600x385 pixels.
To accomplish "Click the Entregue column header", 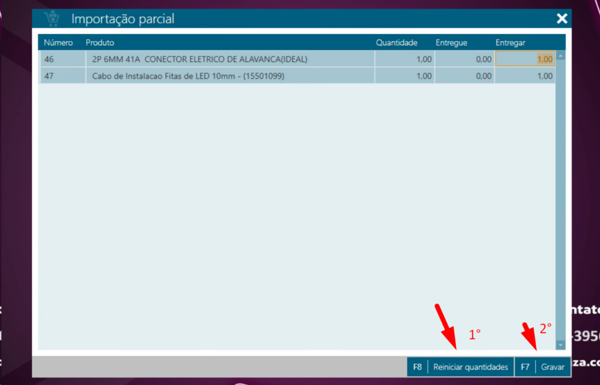I will (x=451, y=43).
